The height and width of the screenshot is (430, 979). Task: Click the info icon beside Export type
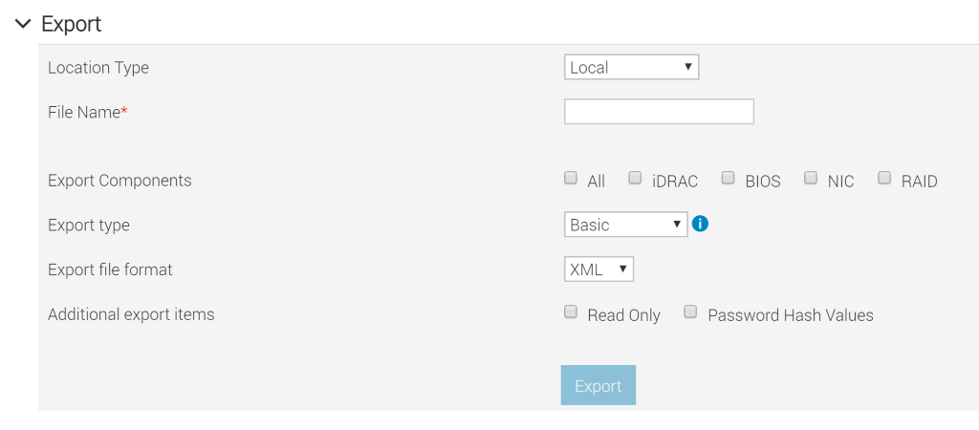(700, 225)
